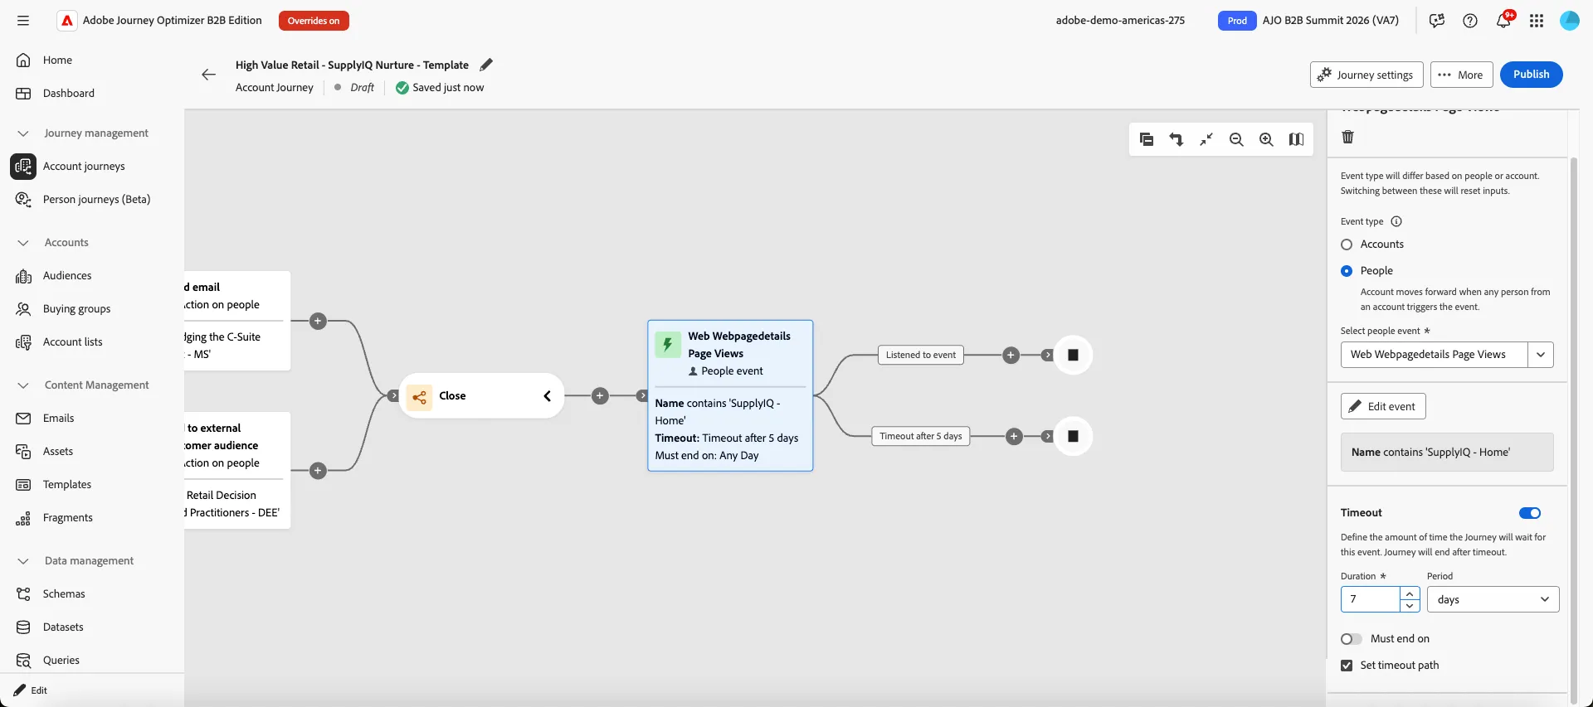The image size is (1593, 707).
Task: Open the help question mark icon
Action: 1470,21
